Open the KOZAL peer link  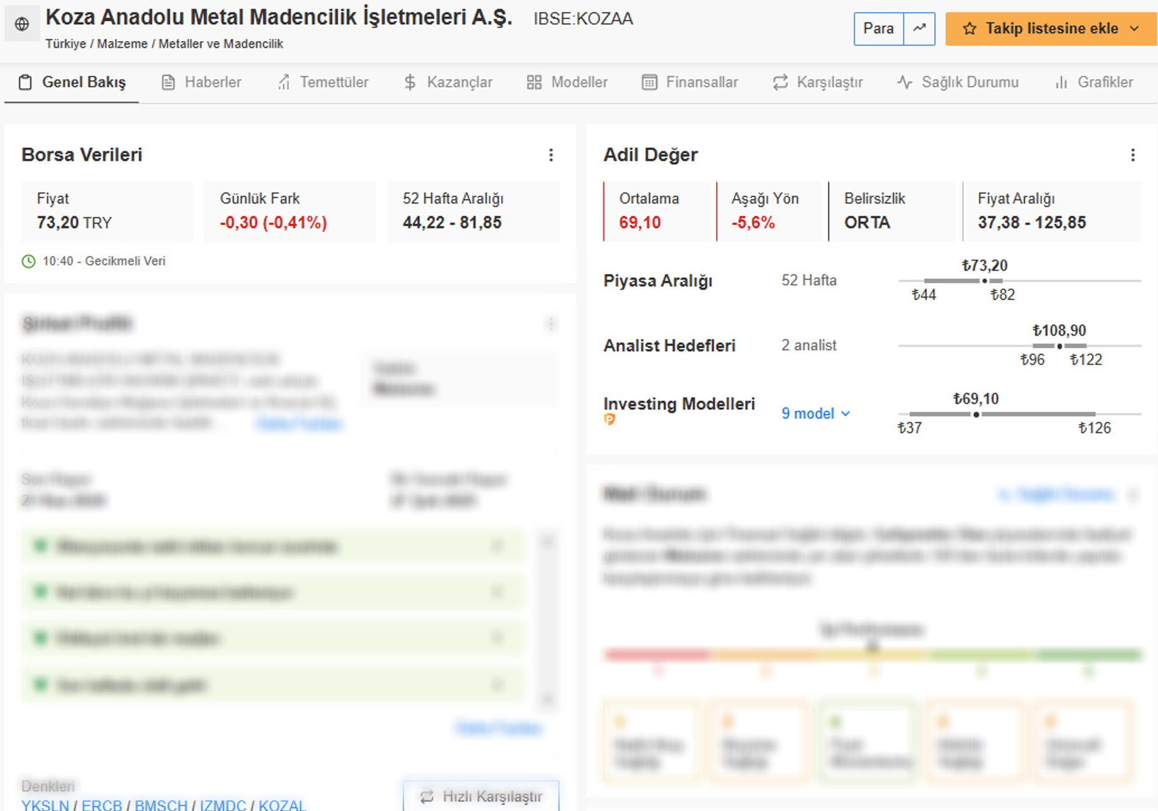(283, 805)
